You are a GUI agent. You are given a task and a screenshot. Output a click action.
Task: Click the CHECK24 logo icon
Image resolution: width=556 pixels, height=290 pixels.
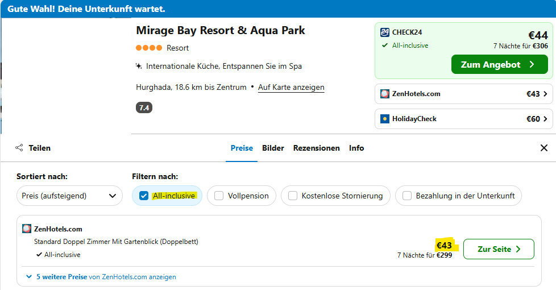pos(385,32)
